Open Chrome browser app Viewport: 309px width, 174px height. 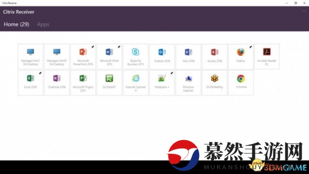240,83
